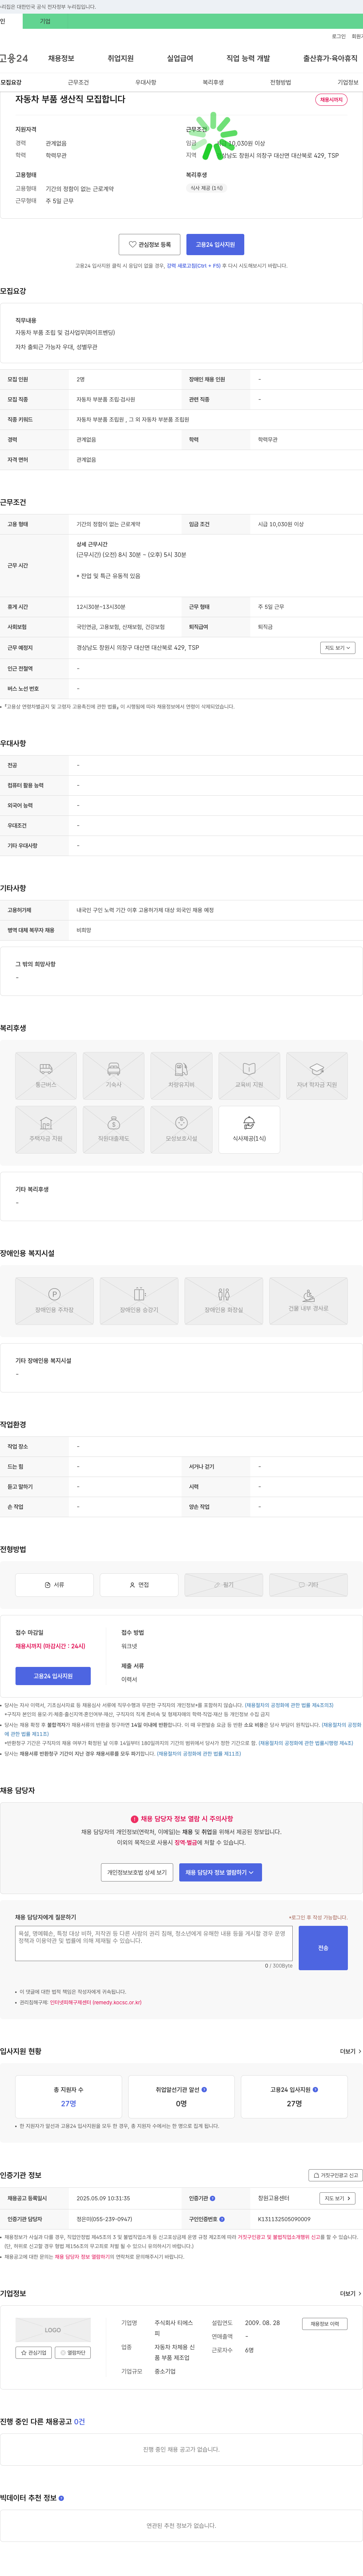Click the 식사제공(1식) icon

point(249,1130)
